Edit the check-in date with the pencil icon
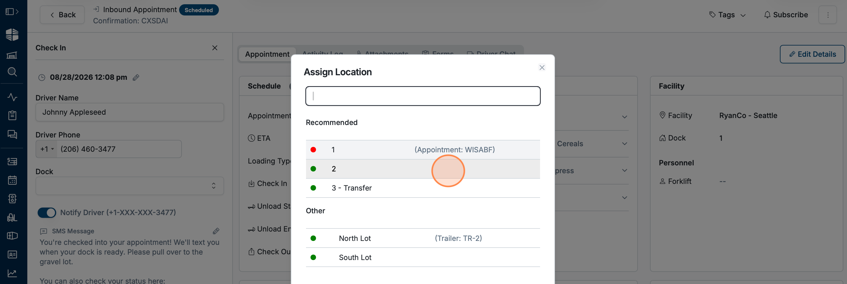The width and height of the screenshot is (847, 284). [136, 78]
